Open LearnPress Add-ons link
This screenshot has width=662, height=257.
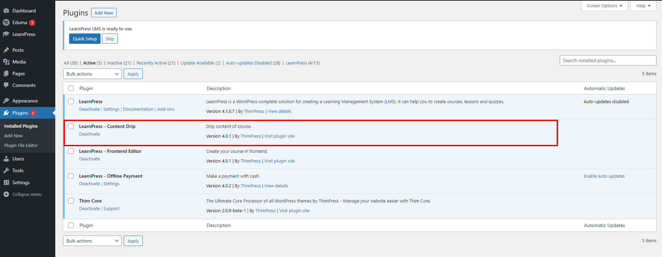click(x=166, y=109)
